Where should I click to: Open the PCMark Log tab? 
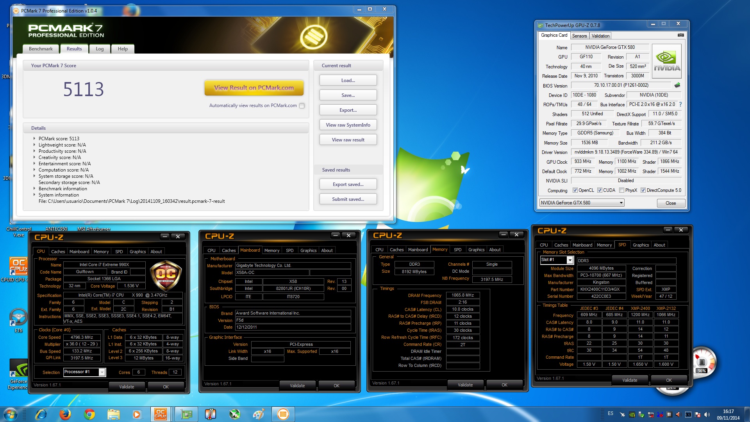(100, 49)
